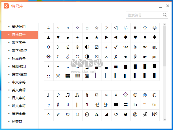Pick the a.m. symbol
Screen dimensions: 173x130
pyautogui.click(x=155, y=47)
